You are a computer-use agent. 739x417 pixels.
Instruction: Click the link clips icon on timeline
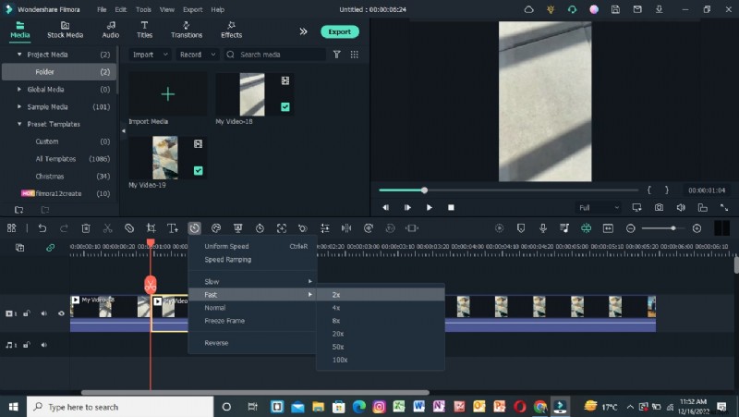[50, 248]
